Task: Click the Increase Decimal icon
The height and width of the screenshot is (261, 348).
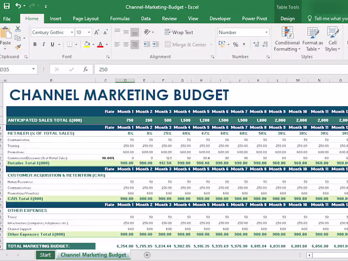Action: click(256, 45)
